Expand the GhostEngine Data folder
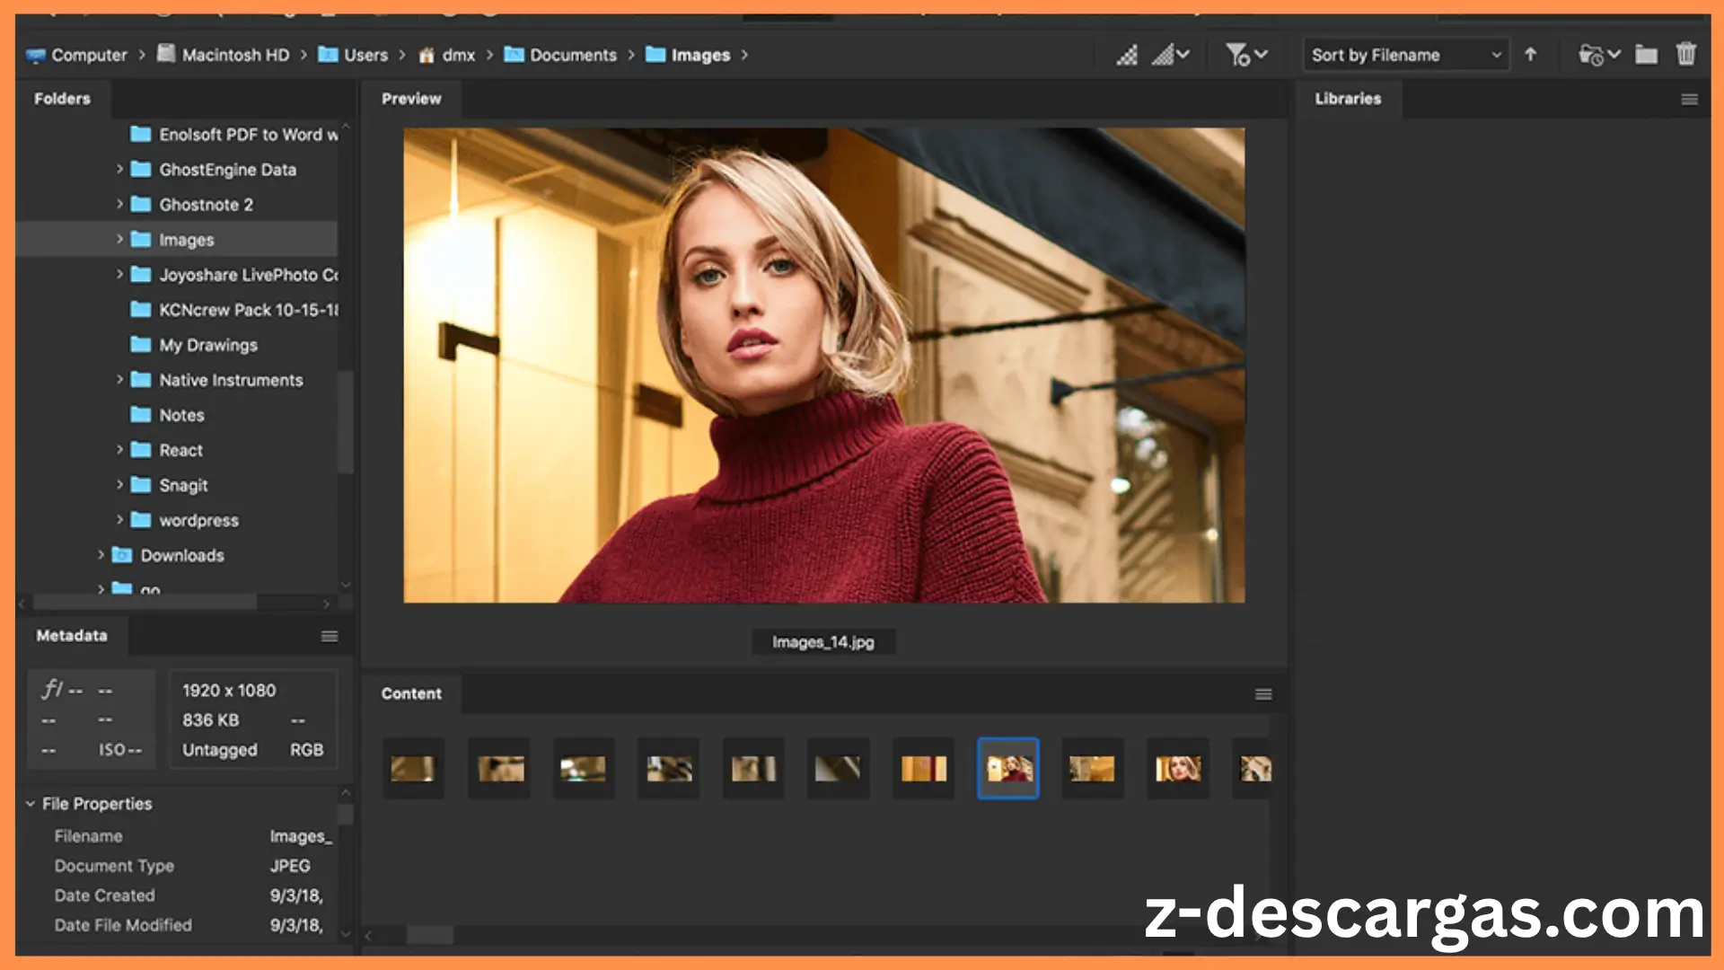The width and height of the screenshot is (1724, 970). tap(119, 169)
